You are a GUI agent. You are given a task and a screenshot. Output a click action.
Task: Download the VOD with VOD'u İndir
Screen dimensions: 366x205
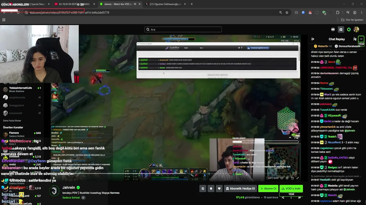(x=291, y=188)
